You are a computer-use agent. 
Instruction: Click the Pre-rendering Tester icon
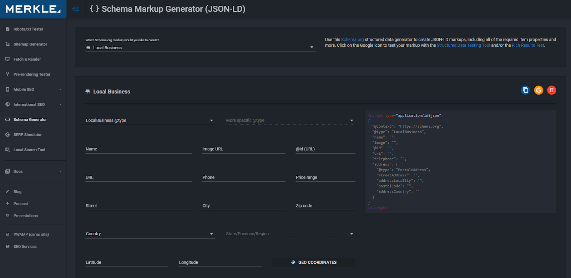click(7, 74)
